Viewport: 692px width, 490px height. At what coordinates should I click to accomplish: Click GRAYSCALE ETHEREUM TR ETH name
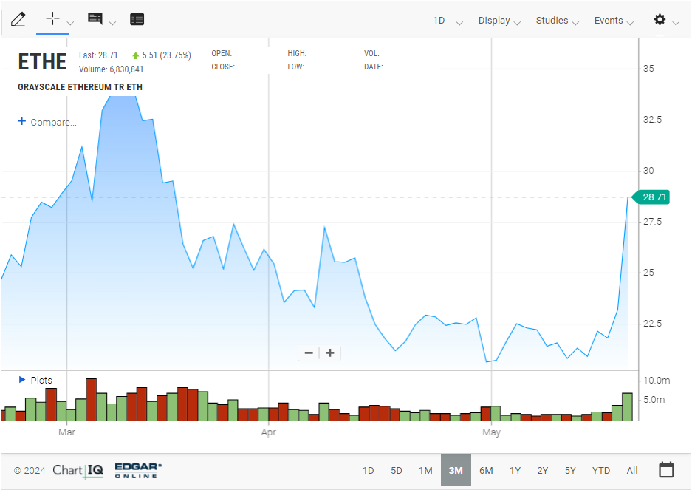click(x=80, y=87)
